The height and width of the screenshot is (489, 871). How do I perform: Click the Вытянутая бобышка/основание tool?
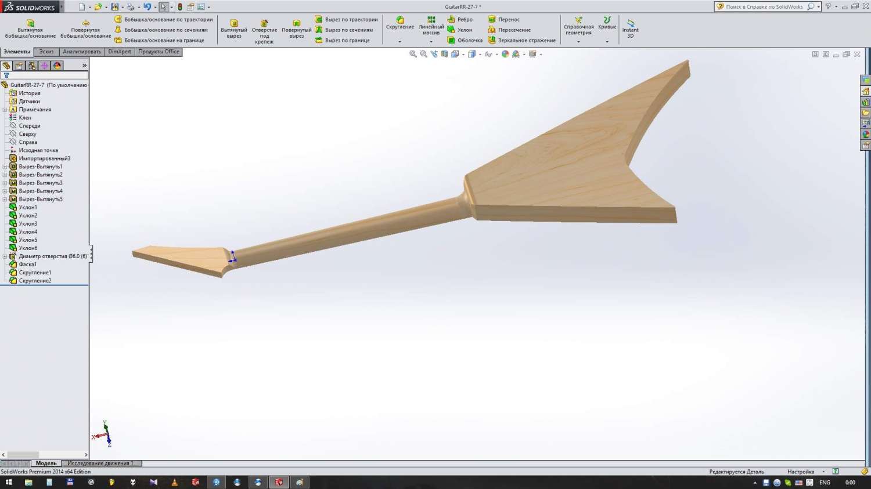pyautogui.click(x=30, y=28)
